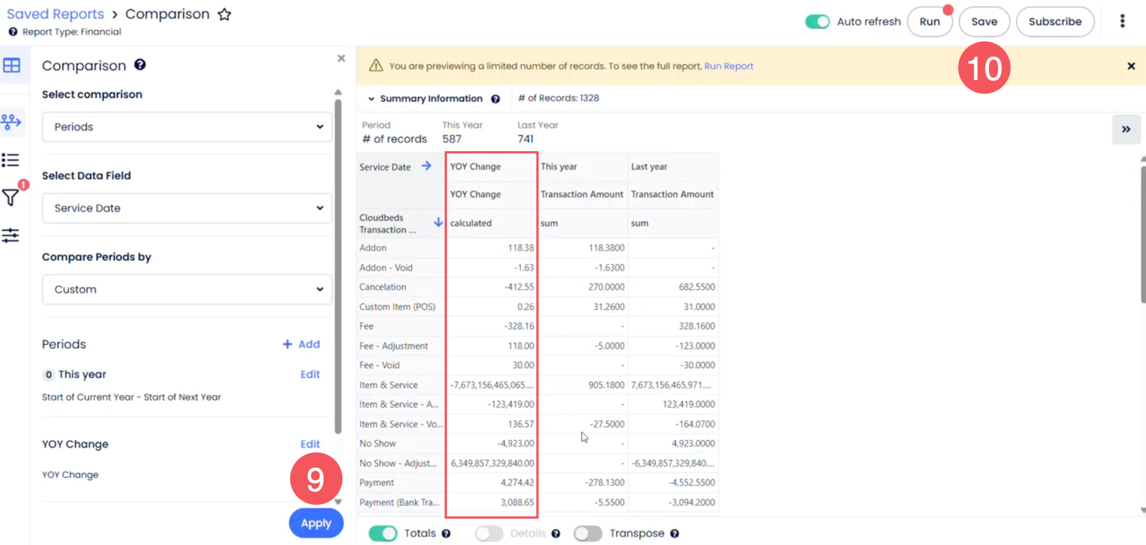Open the comparison flow sidebar icon
This screenshot has height=545, width=1146.
pyautogui.click(x=11, y=121)
